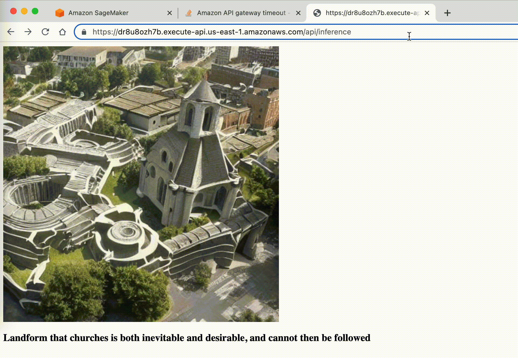
Task: Click the Amazon SageMaker orange cube favicon
Action: 59,13
